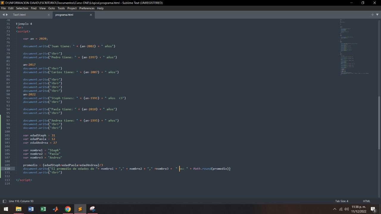Viewport: 381px width, 214px height.
Task: Open the Goto menu
Action: pos(51,8)
